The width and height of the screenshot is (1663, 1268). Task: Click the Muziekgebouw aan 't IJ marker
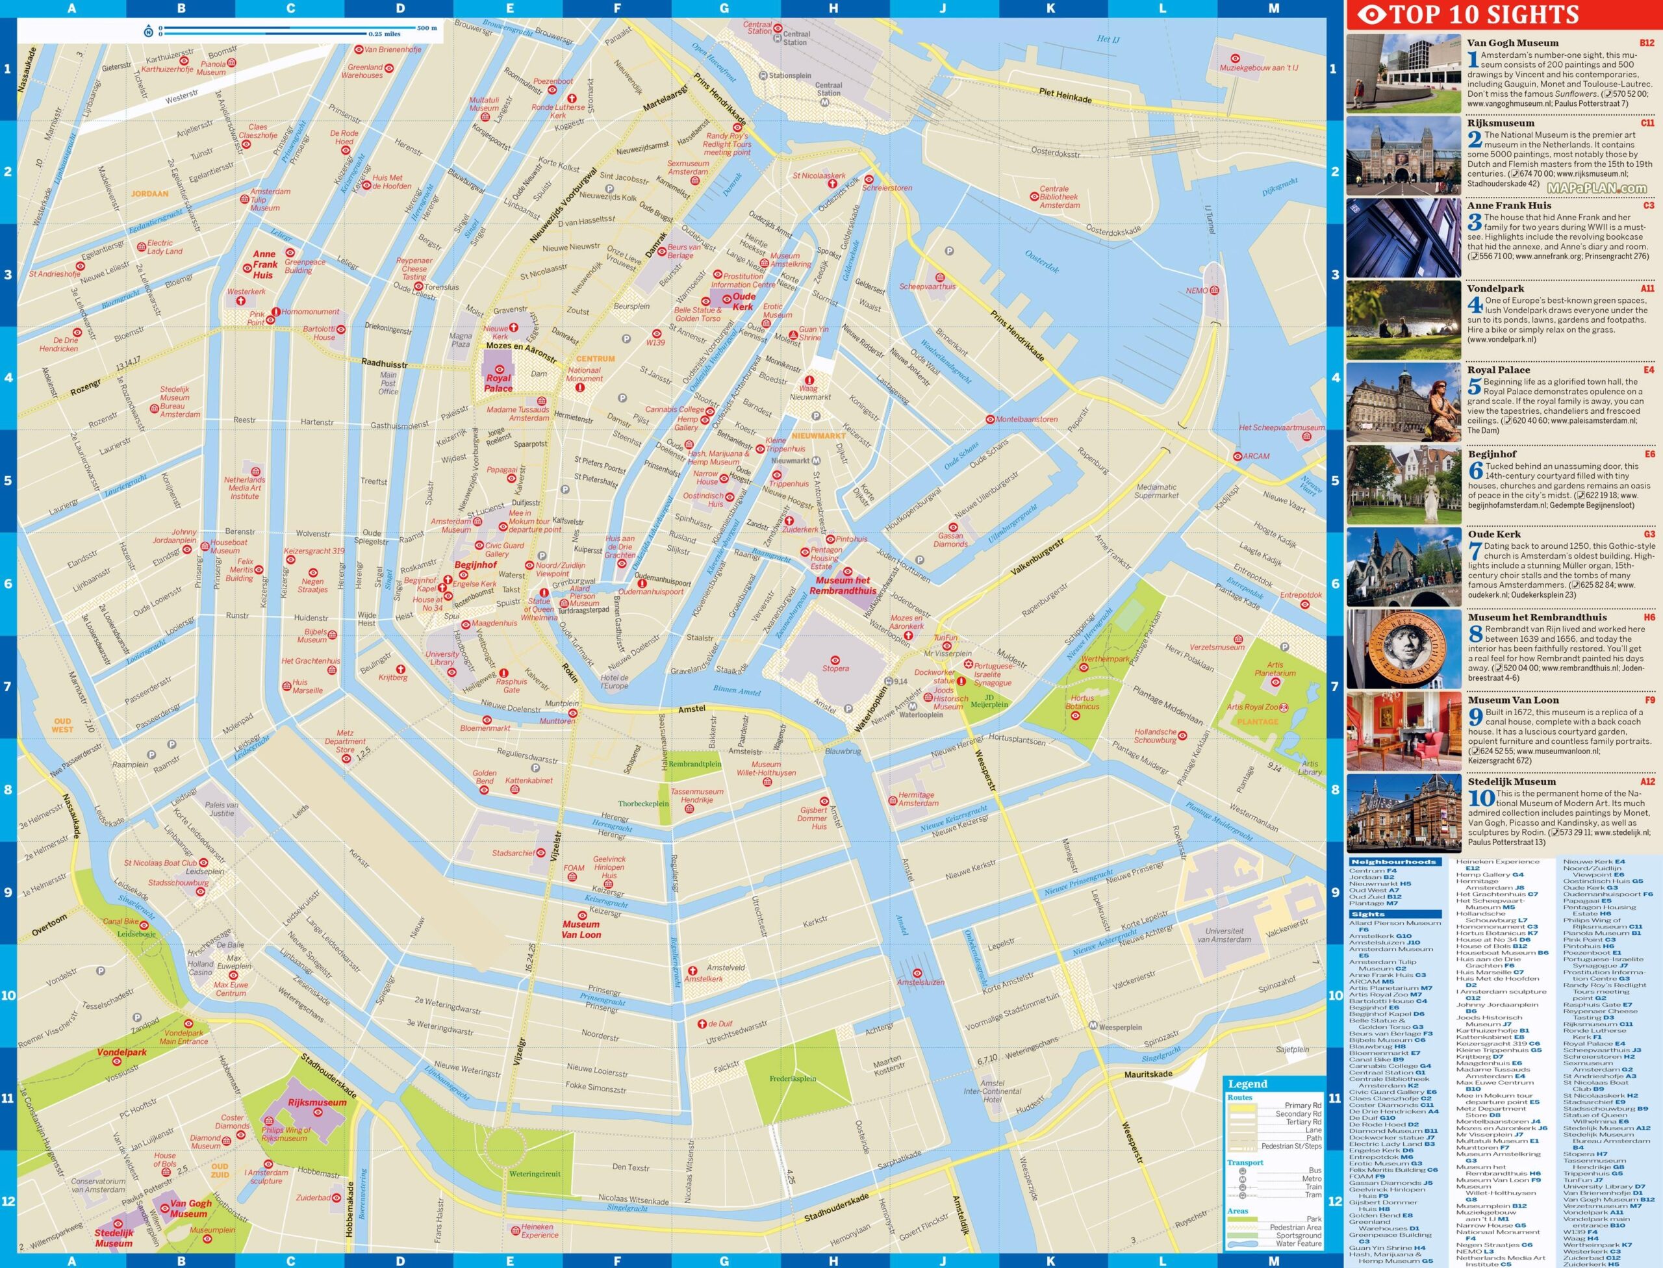click(x=1236, y=59)
